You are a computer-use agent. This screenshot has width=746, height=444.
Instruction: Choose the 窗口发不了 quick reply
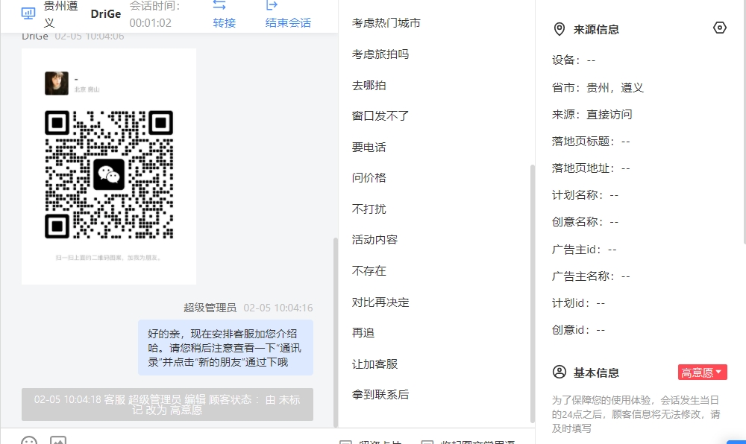[x=380, y=116]
